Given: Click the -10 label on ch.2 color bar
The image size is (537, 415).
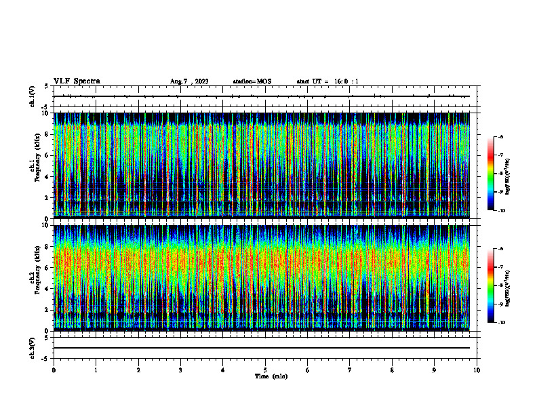Looking at the screenshot, I should [x=502, y=323].
